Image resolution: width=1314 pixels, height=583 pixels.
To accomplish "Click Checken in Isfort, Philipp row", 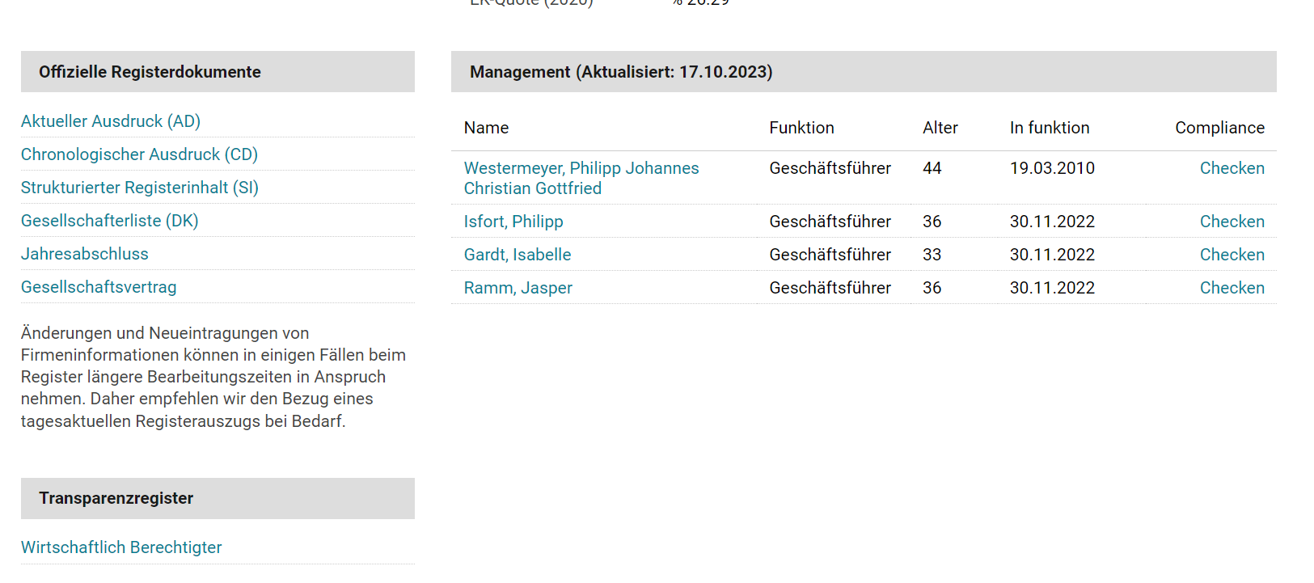I will tap(1232, 222).
